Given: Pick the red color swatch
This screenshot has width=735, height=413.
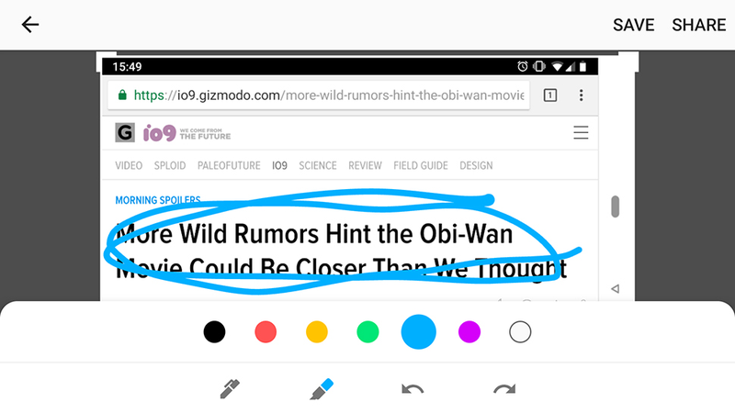Looking at the screenshot, I should pyautogui.click(x=266, y=332).
